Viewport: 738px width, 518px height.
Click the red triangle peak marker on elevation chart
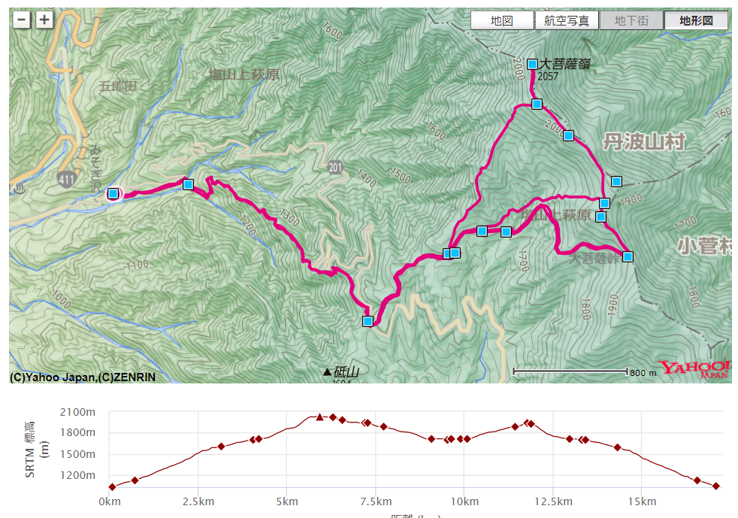[x=320, y=417]
